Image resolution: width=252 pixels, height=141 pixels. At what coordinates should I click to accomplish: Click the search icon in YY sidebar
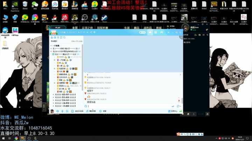[x=64, y=37]
